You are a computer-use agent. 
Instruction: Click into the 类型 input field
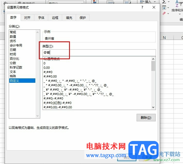click(99, 53)
